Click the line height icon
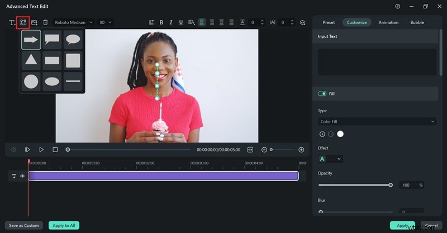Image resolution: width=447 pixels, height=233 pixels. tap(242, 22)
